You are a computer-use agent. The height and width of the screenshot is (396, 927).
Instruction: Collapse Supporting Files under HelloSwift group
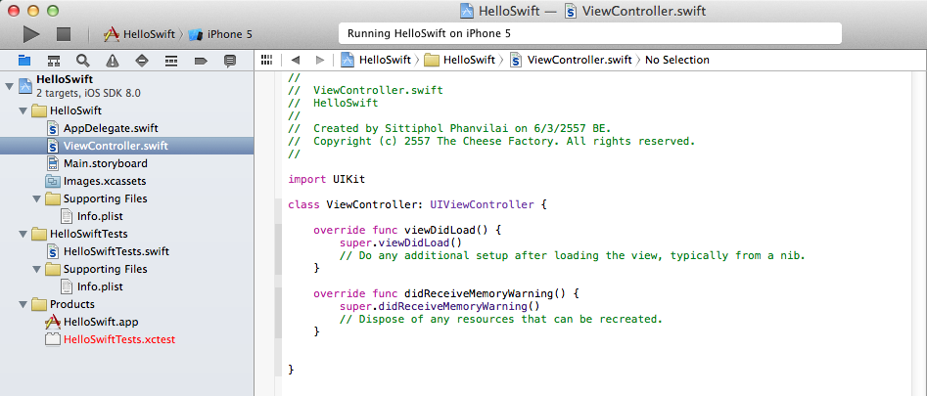[x=36, y=198]
